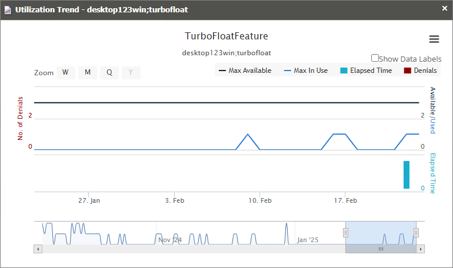Image resolution: width=453 pixels, height=268 pixels.
Task: Zoom chart to week with W button
Action: pos(65,72)
